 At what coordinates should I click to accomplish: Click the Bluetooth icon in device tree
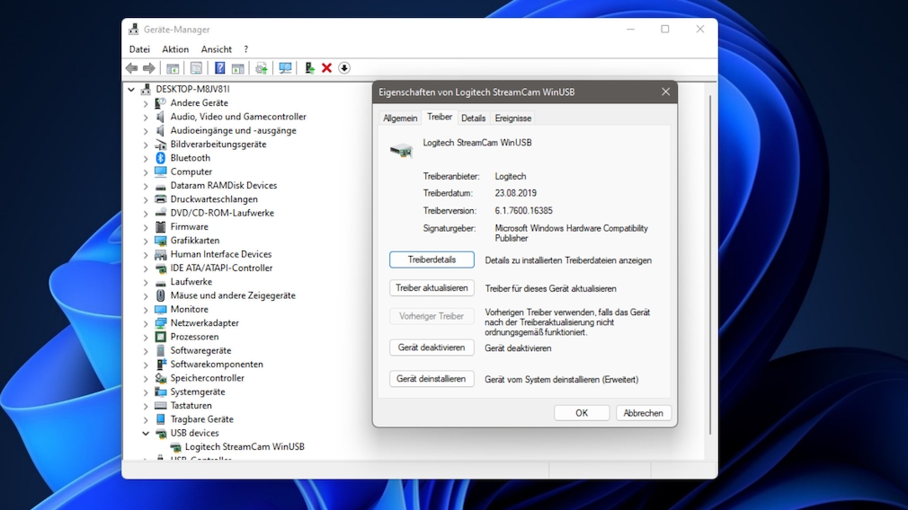pyautogui.click(x=161, y=158)
